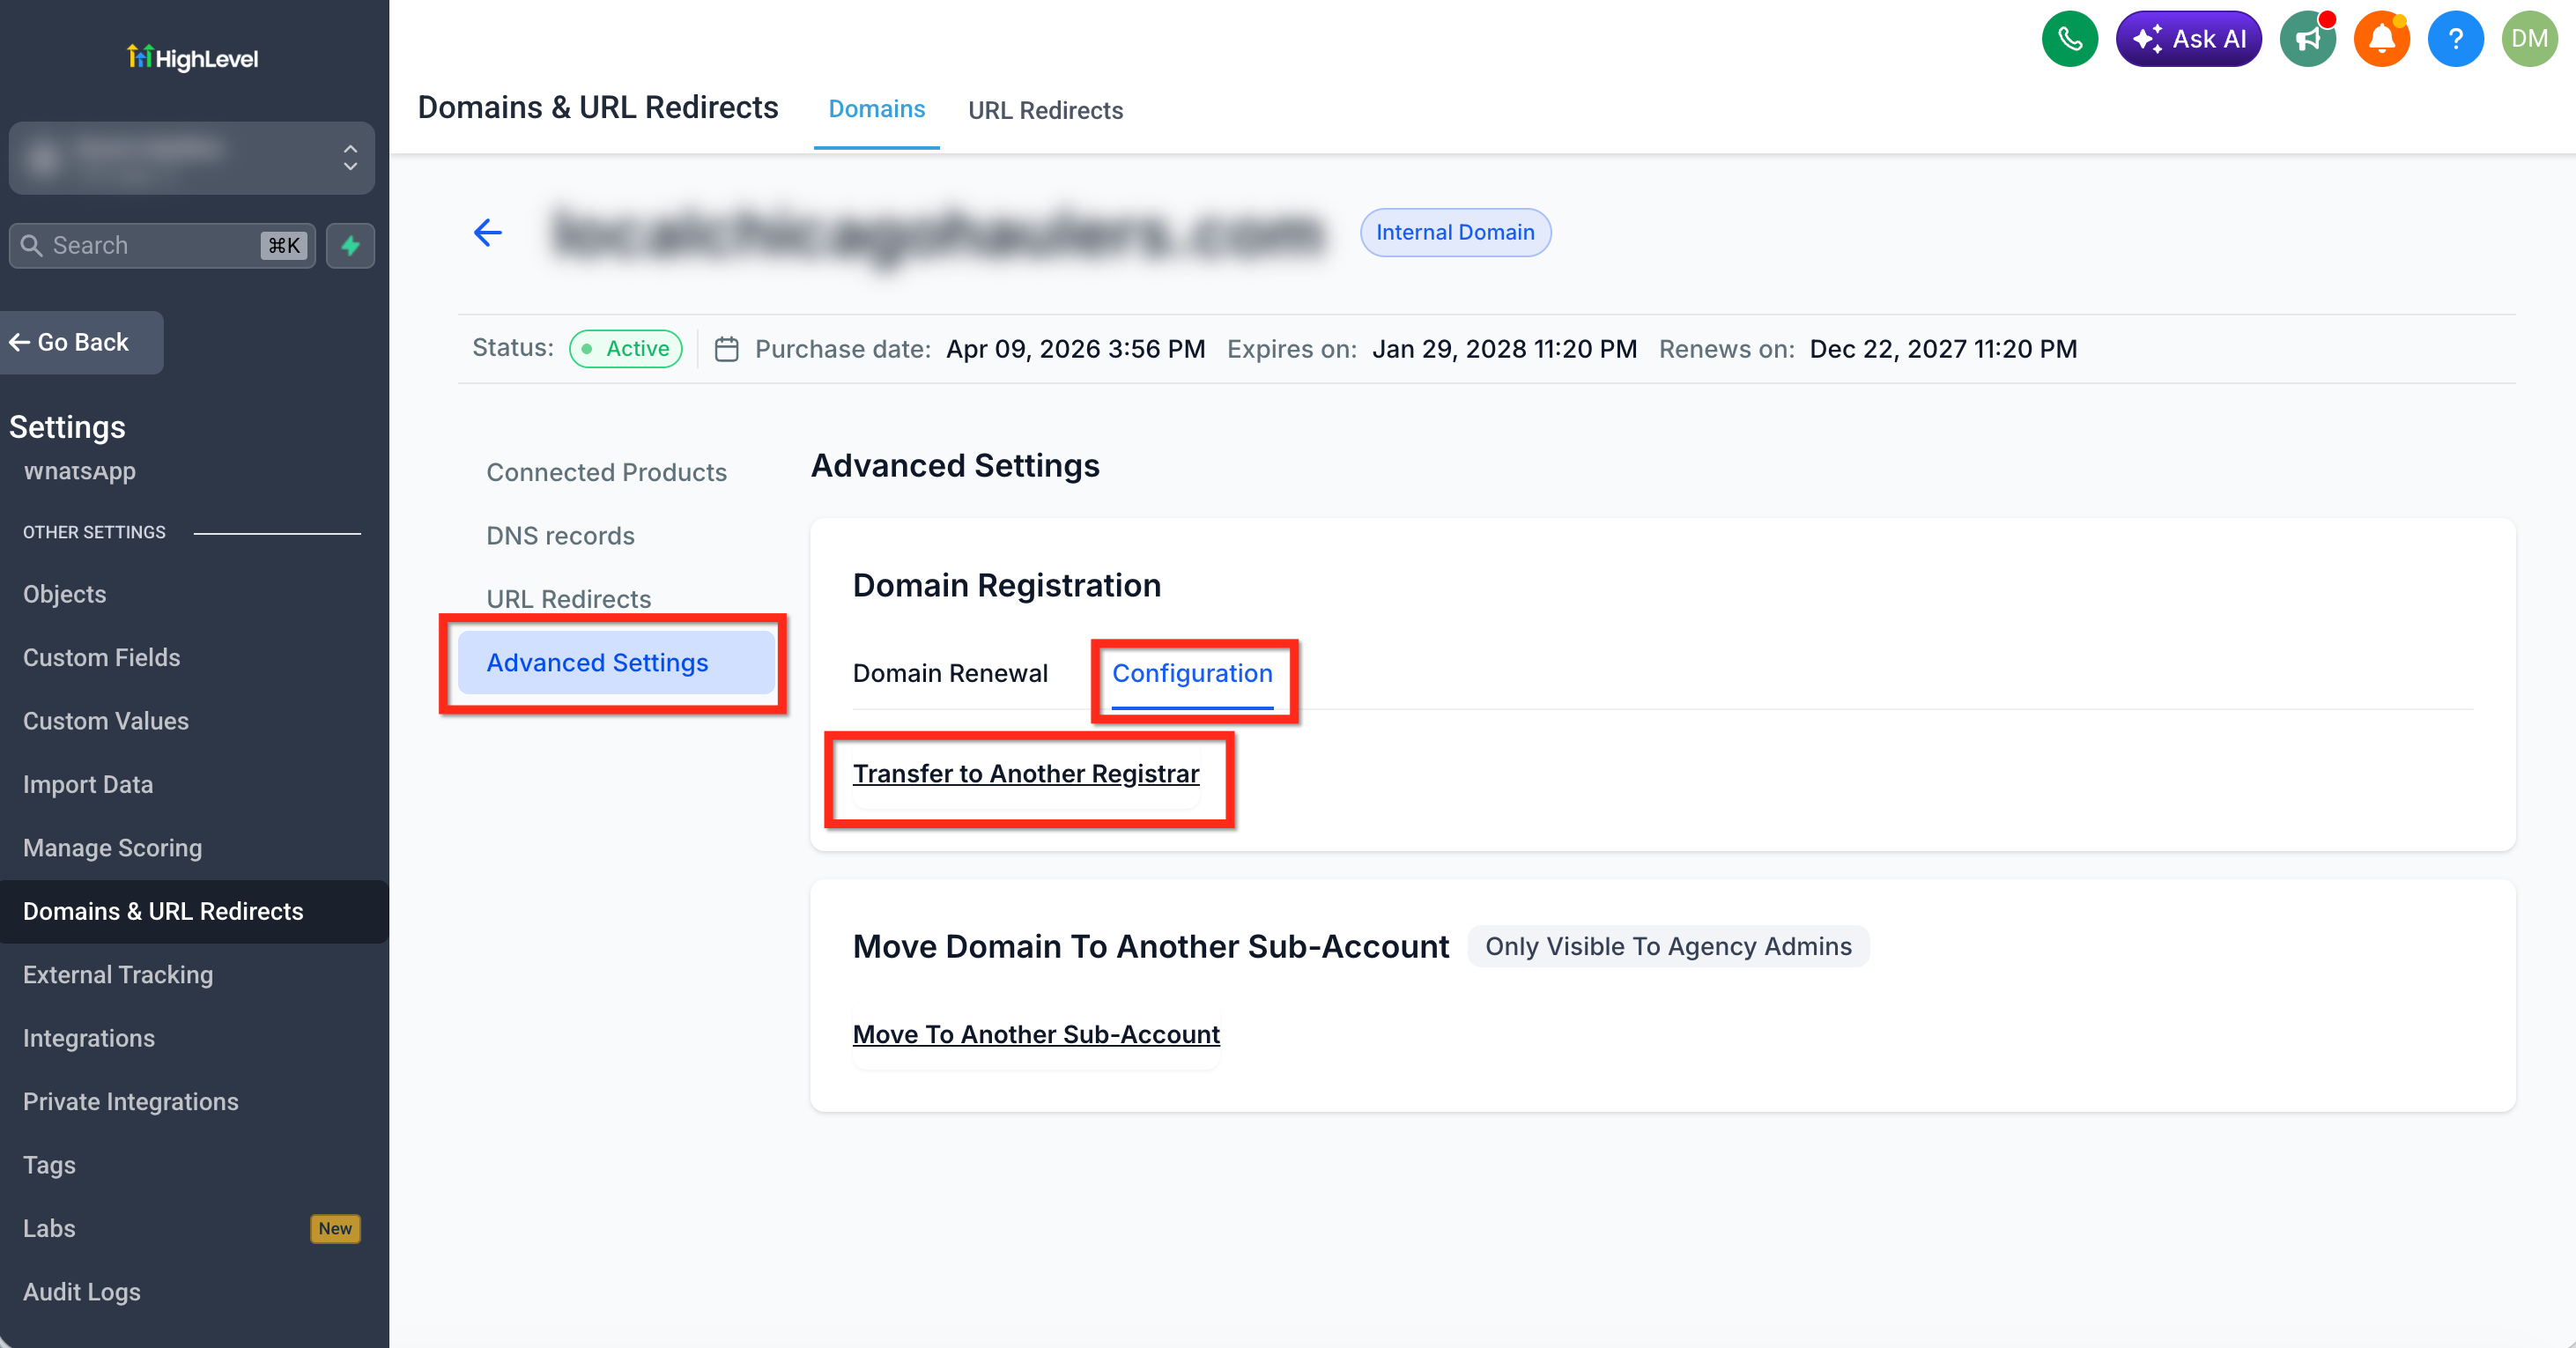Viewport: 2576px width, 1348px height.
Task: Open Audit Logs settings
Action: click(81, 1292)
